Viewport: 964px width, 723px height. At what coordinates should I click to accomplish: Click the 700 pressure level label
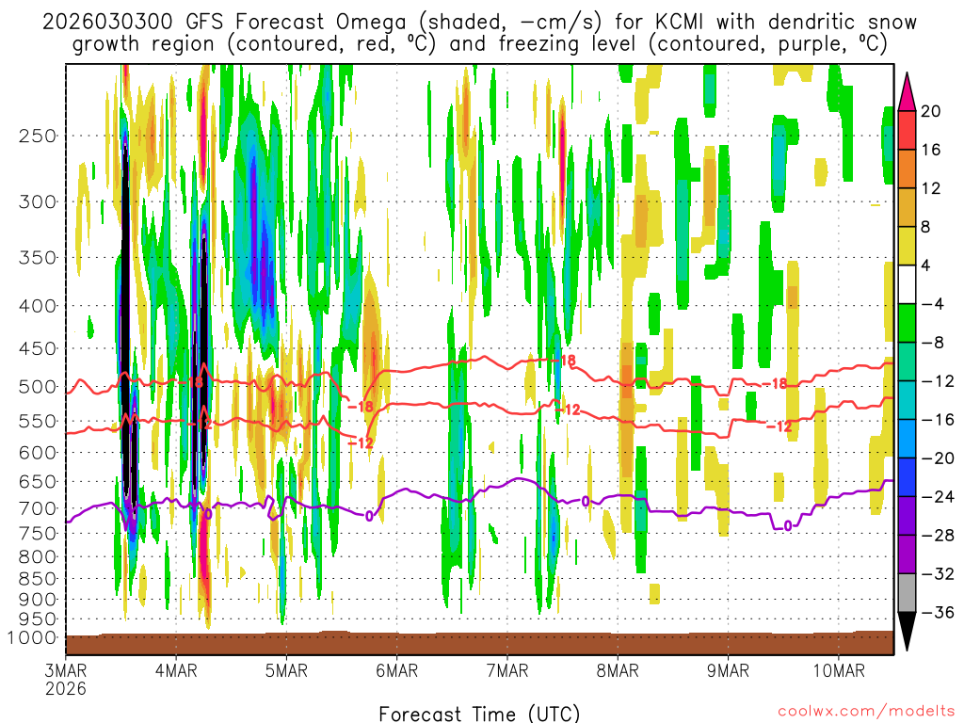tap(38, 508)
